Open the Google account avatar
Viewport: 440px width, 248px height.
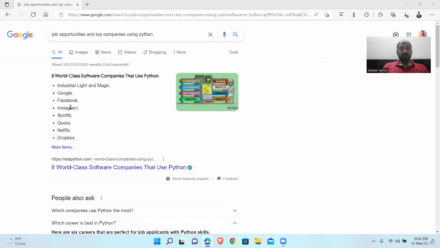pos(423,34)
